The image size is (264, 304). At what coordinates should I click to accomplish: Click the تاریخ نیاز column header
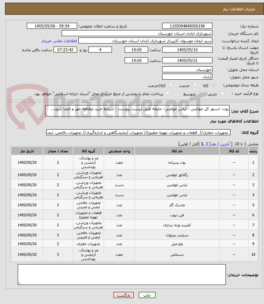pos(27,151)
